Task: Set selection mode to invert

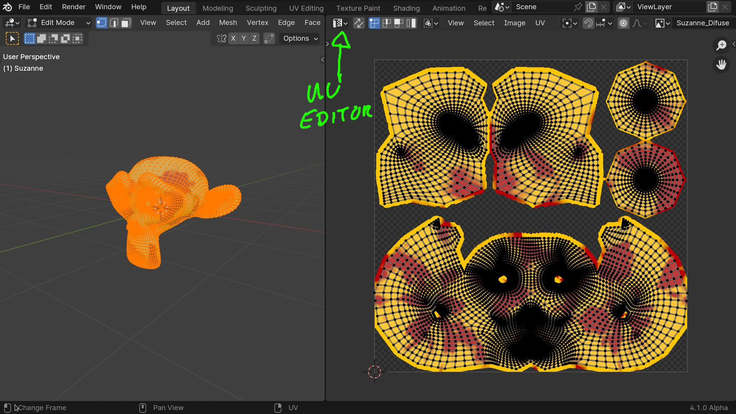Action: (x=65, y=38)
